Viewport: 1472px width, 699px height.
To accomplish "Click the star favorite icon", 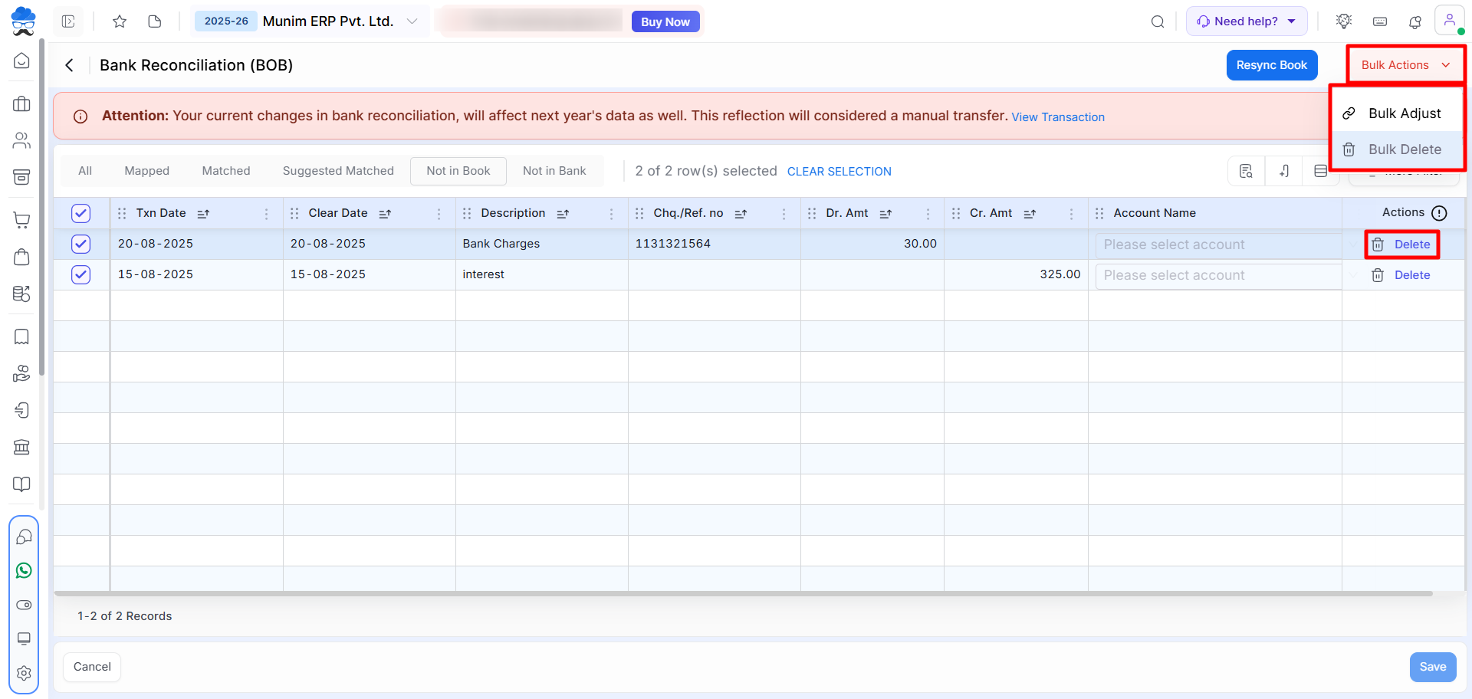I will [120, 21].
